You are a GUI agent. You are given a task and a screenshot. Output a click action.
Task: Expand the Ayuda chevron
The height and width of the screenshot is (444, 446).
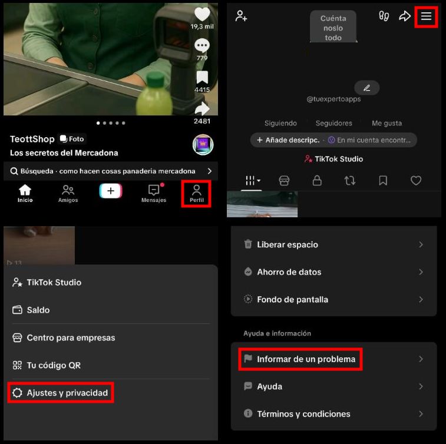pyautogui.click(x=421, y=386)
